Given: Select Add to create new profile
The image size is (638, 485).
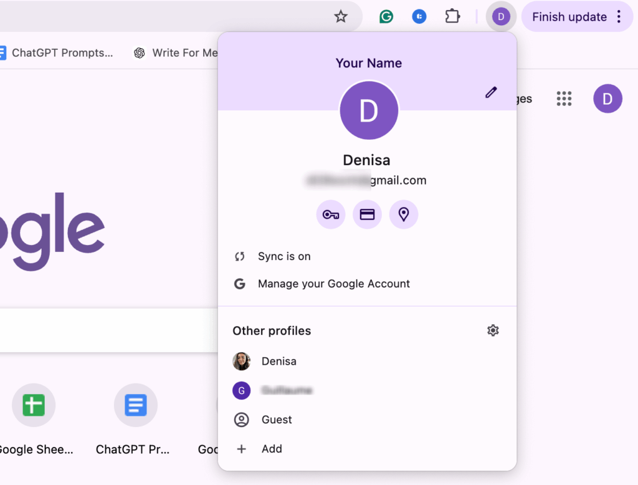Looking at the screenshot, I should click(271, 449).
